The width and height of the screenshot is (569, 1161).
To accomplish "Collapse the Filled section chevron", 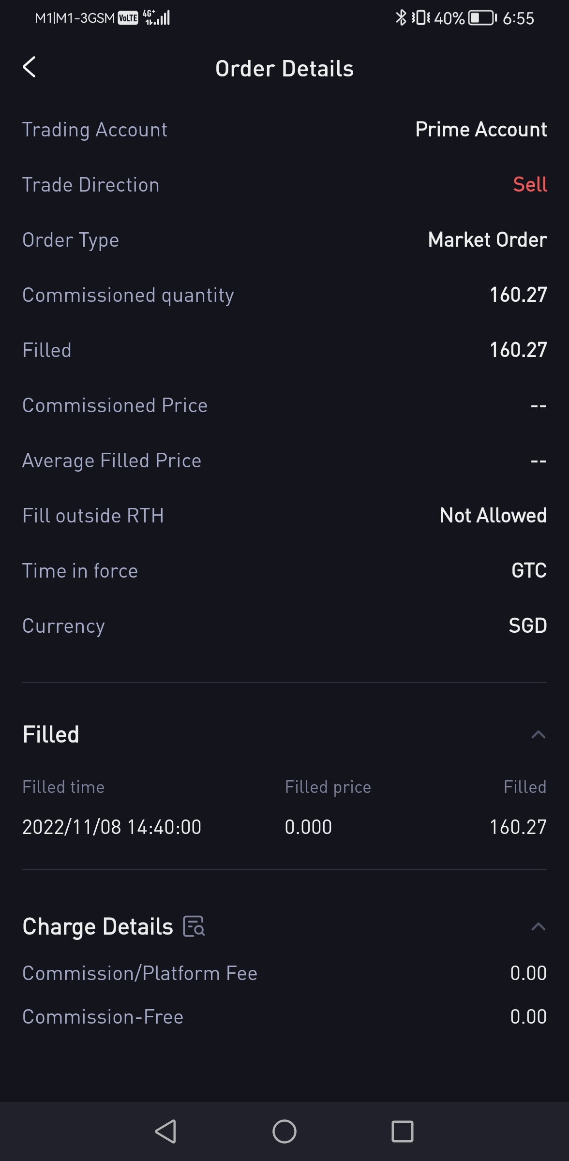I will coord(538,734).
